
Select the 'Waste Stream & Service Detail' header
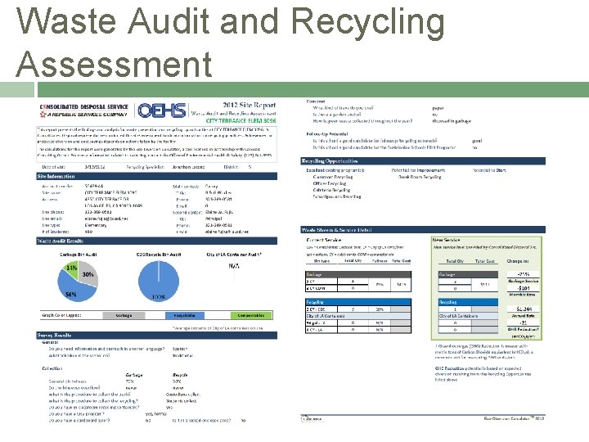[423, 230]
